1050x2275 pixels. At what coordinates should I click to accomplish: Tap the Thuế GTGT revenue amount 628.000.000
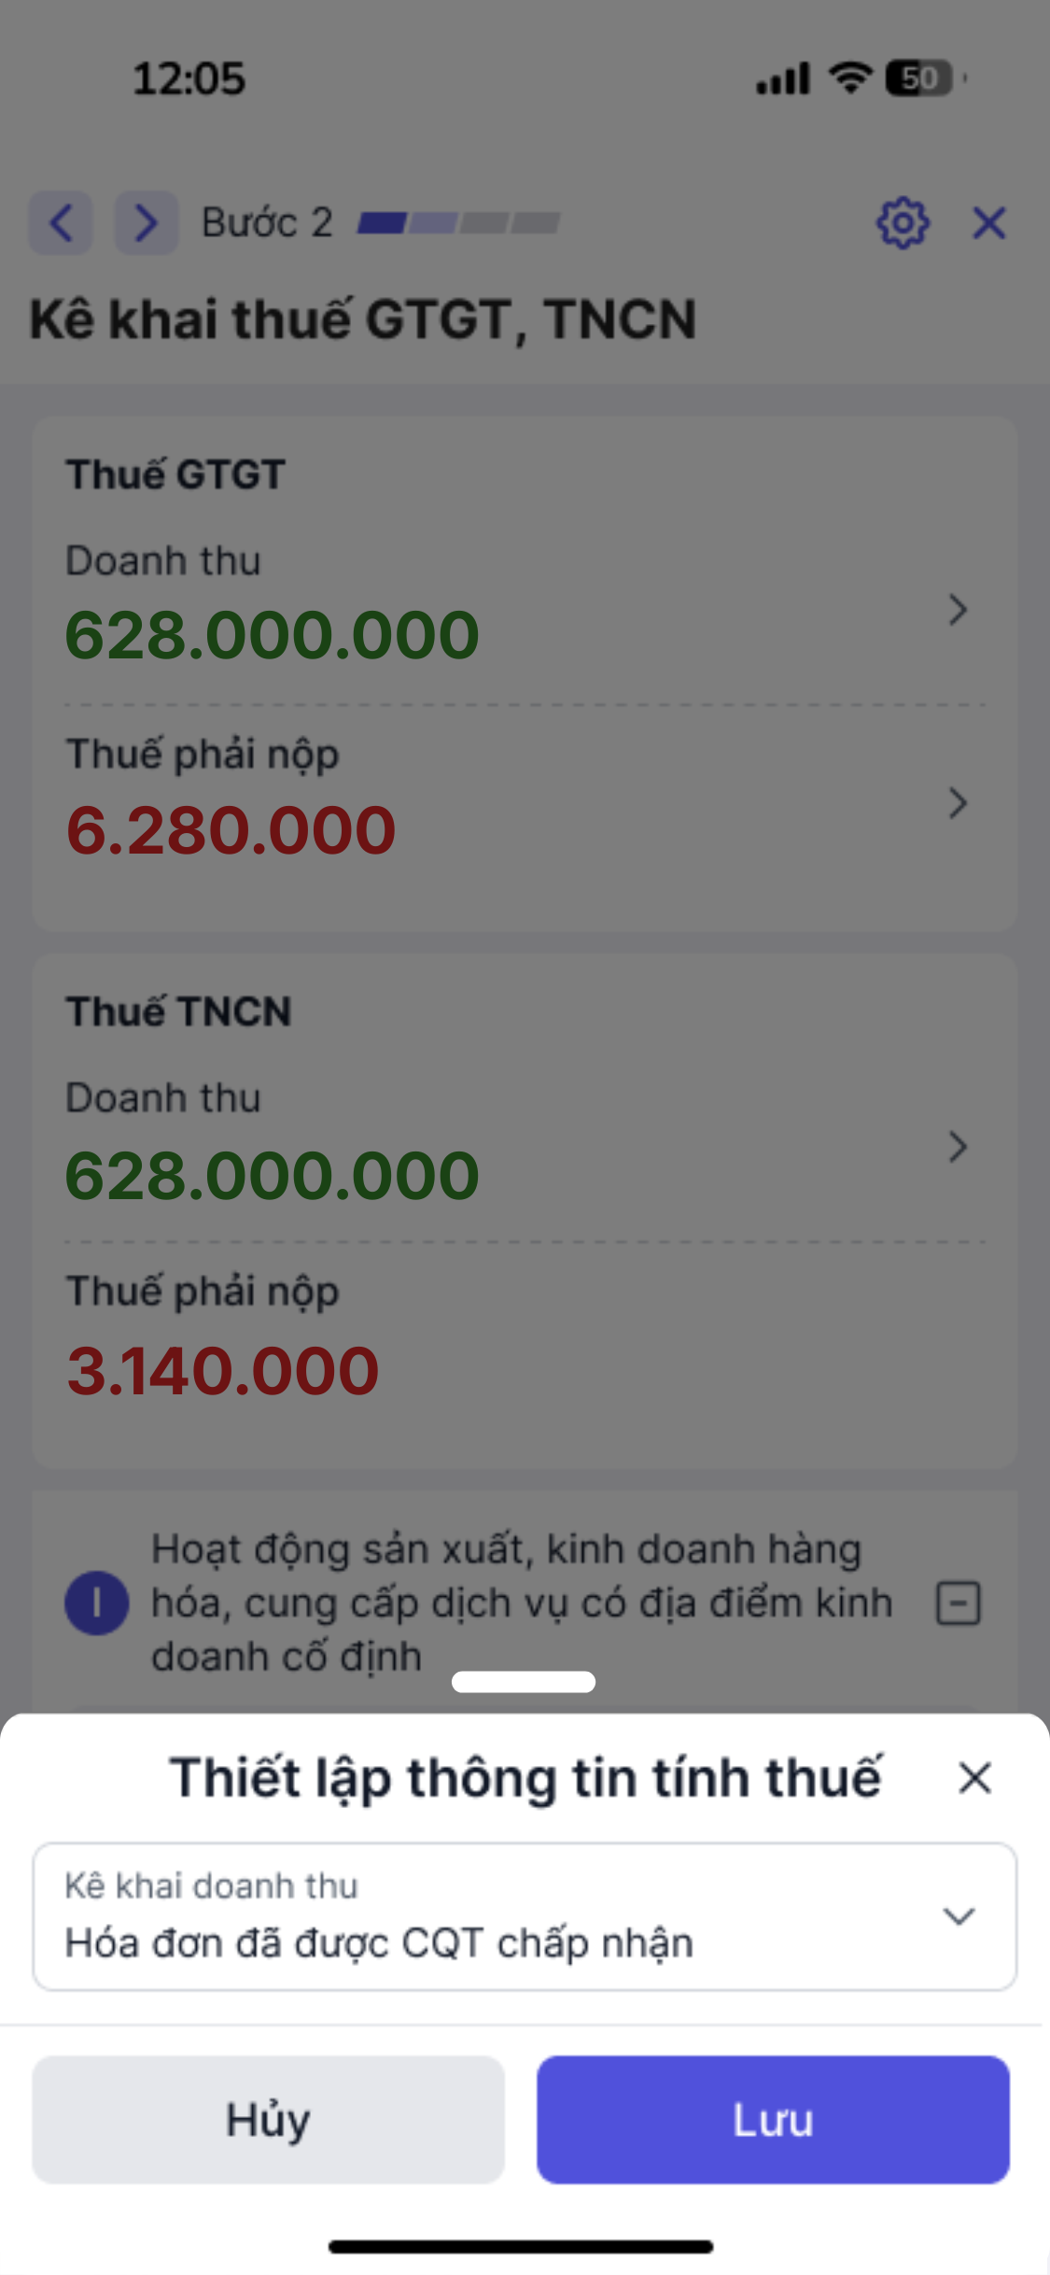click(x=272, y=636)
